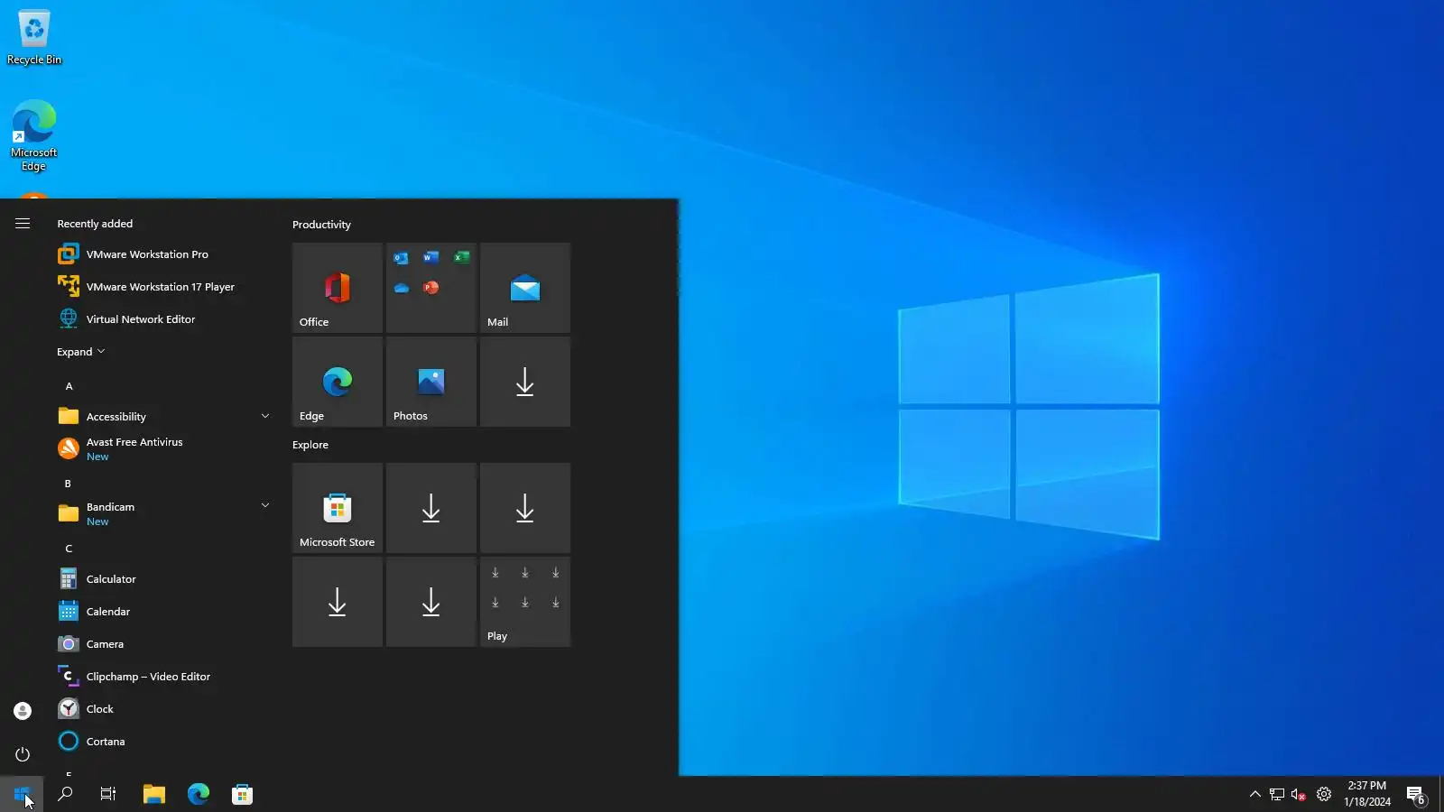Launch Microsoft Edge from the taskbar
Screen dimensions: 1444x812
(199, 794)
